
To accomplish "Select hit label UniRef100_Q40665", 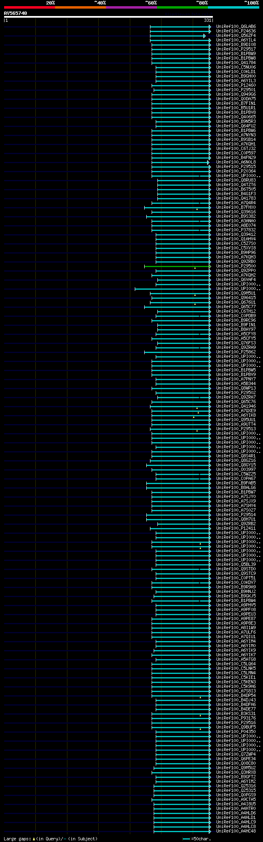I will pyautogui.click(x=236, y=117).
